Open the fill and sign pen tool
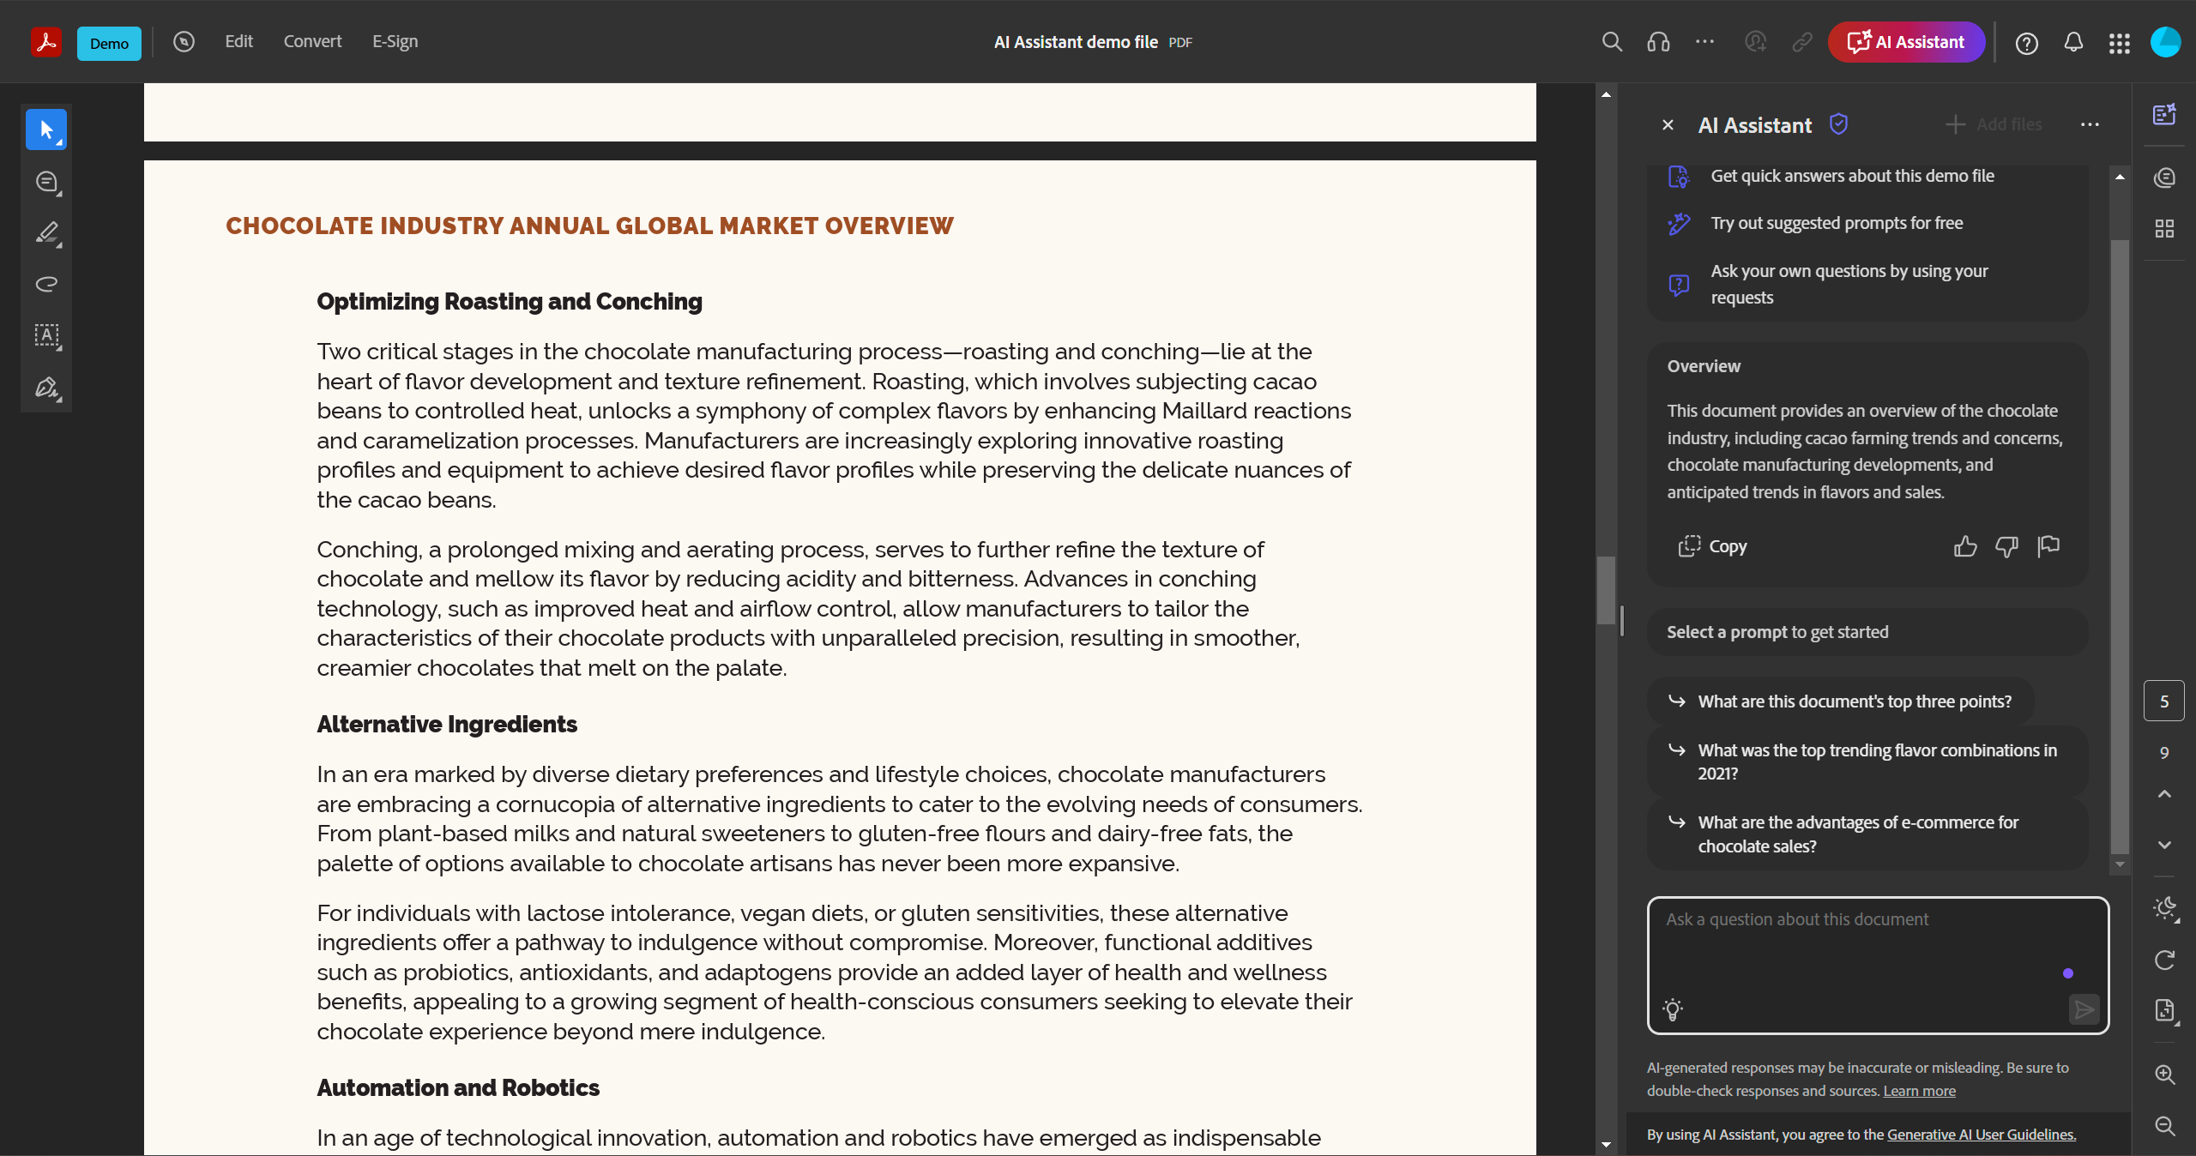This screenshot has width=2196, height=1156. [46, 388]
